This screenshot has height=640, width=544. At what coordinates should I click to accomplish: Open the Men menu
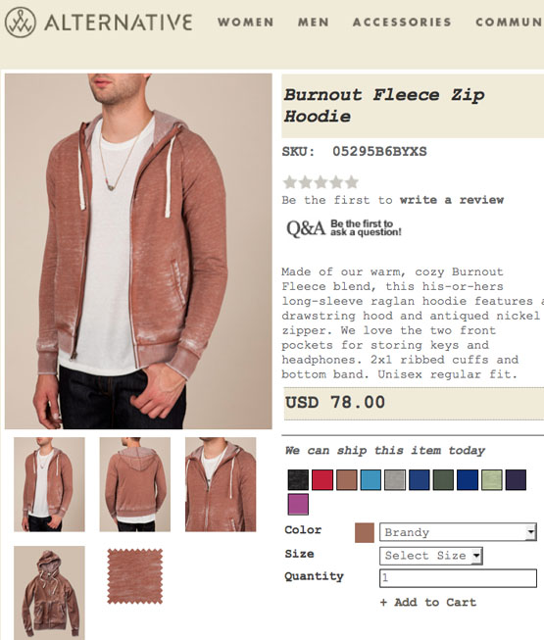314,22
